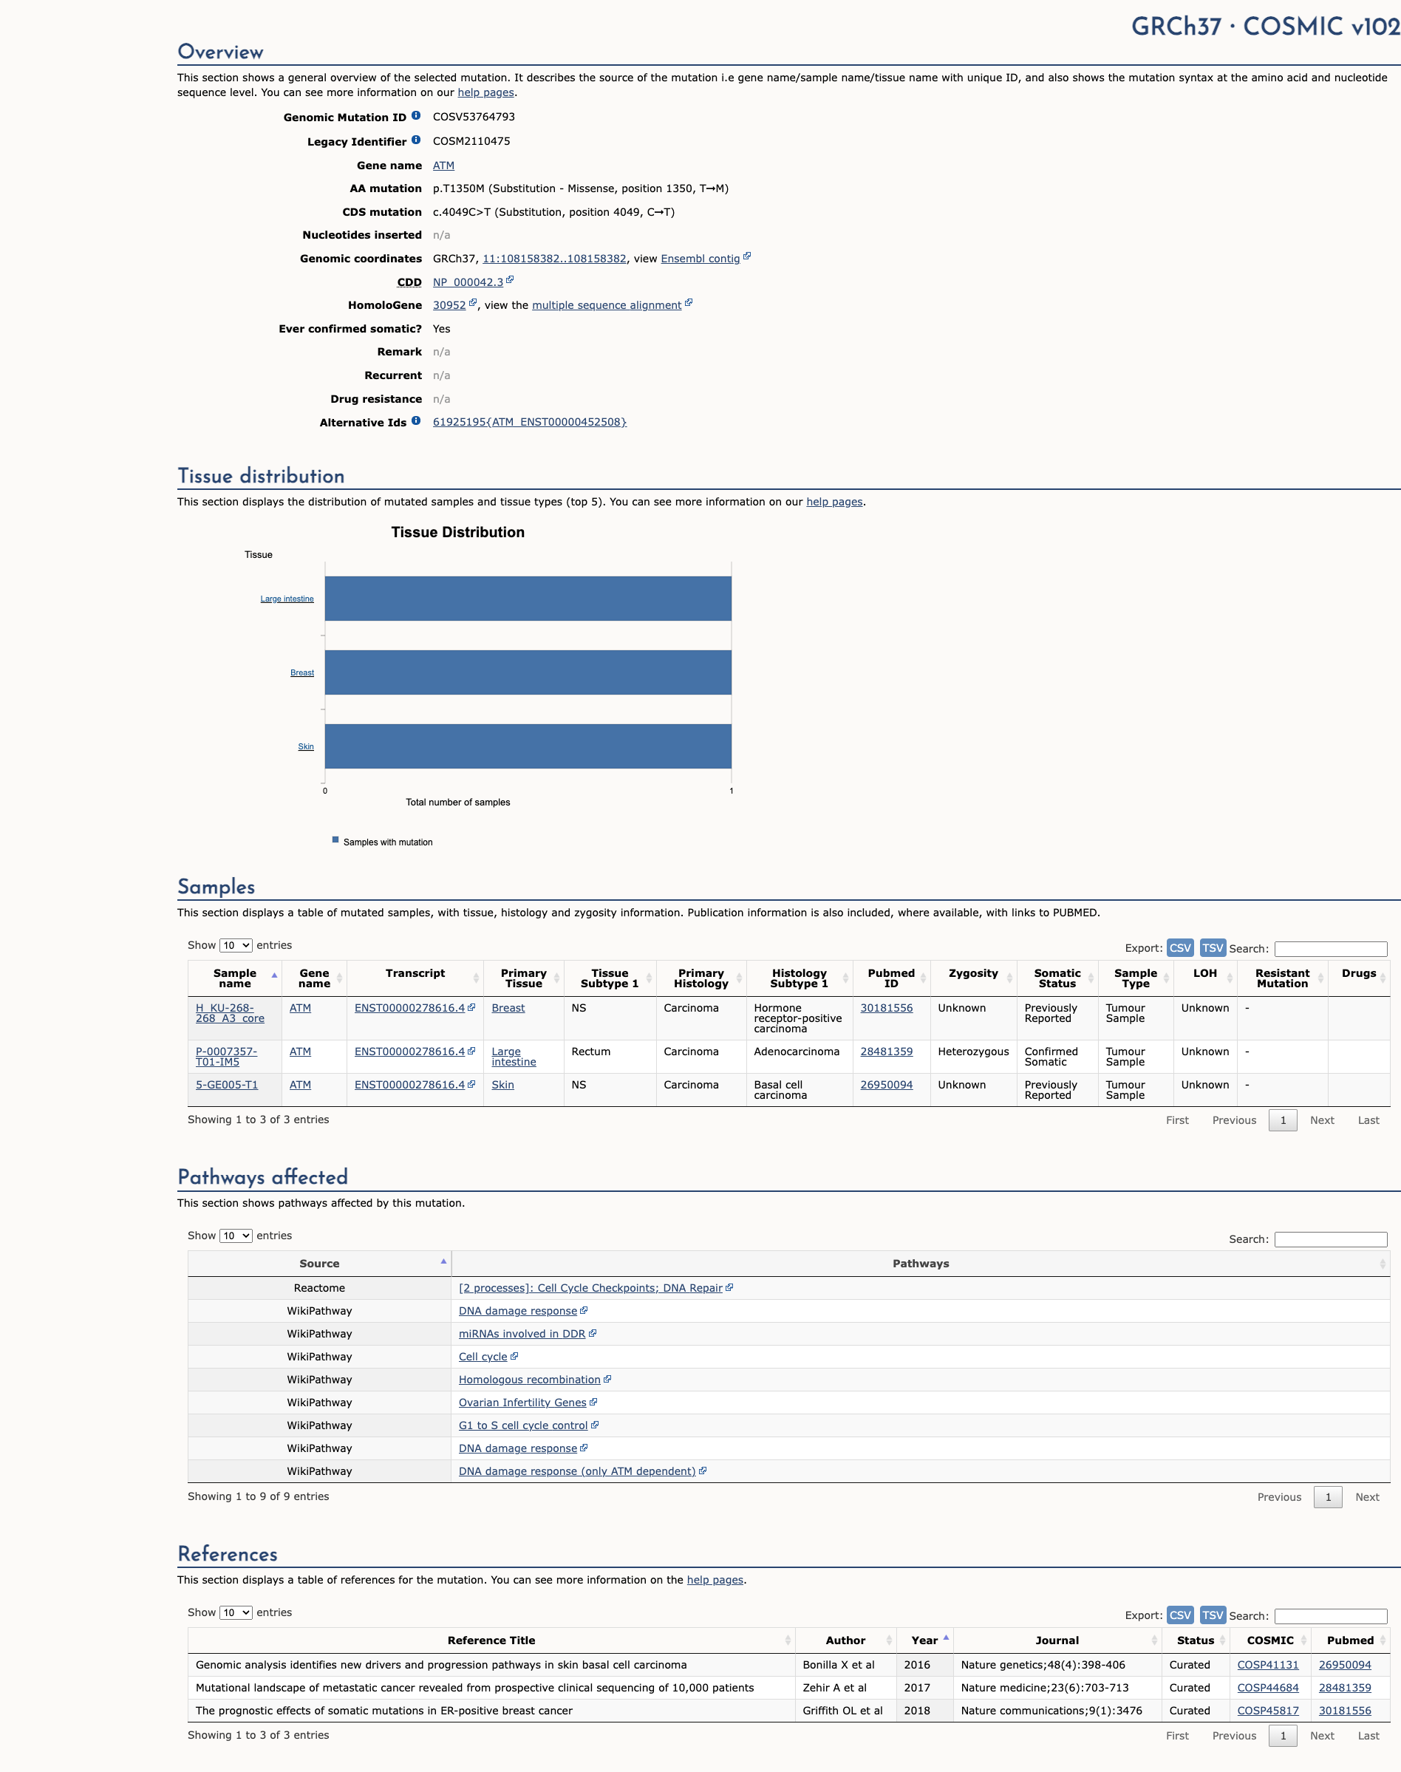The height and width of the screenshot is (1772, 1401).
Task: Sort References table by Year
Action: pyautogui.click(x=924, y=1640)
